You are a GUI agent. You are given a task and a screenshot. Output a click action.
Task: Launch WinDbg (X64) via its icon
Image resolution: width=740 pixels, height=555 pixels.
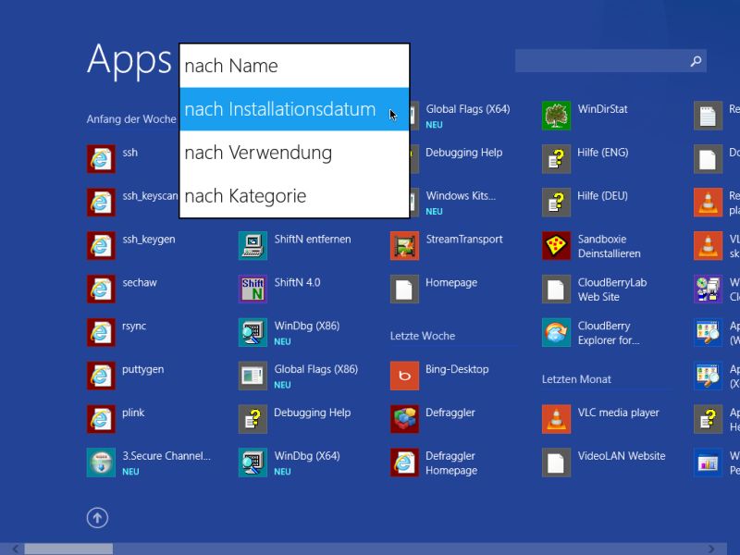253,462
